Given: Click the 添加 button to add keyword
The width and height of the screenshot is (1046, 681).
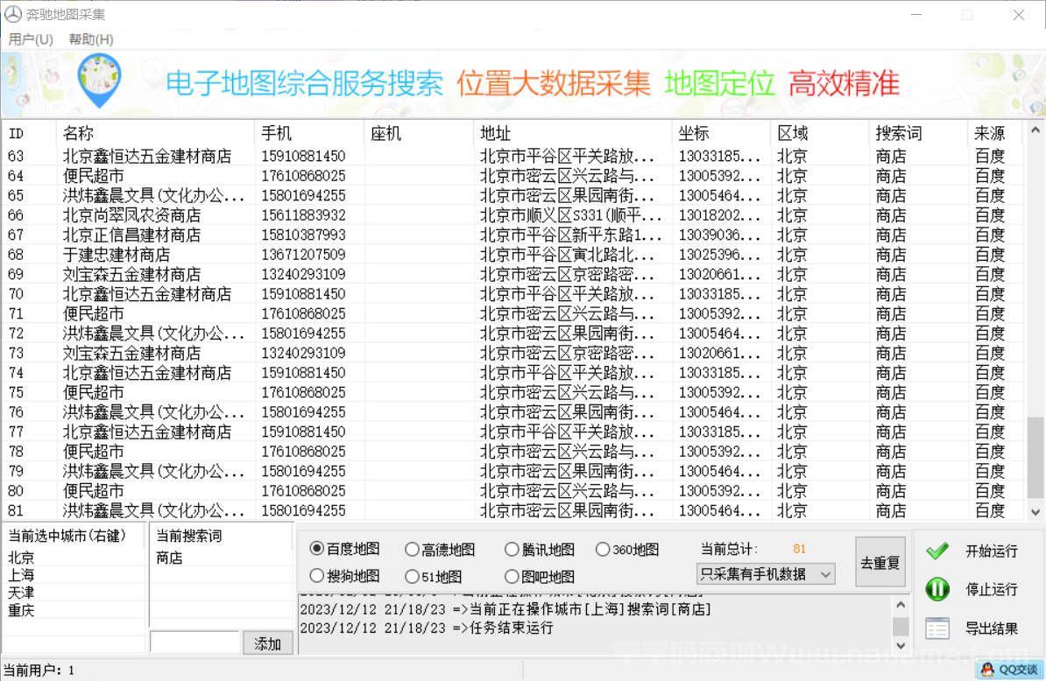Looking at the screenshot, I should point(268,643).
